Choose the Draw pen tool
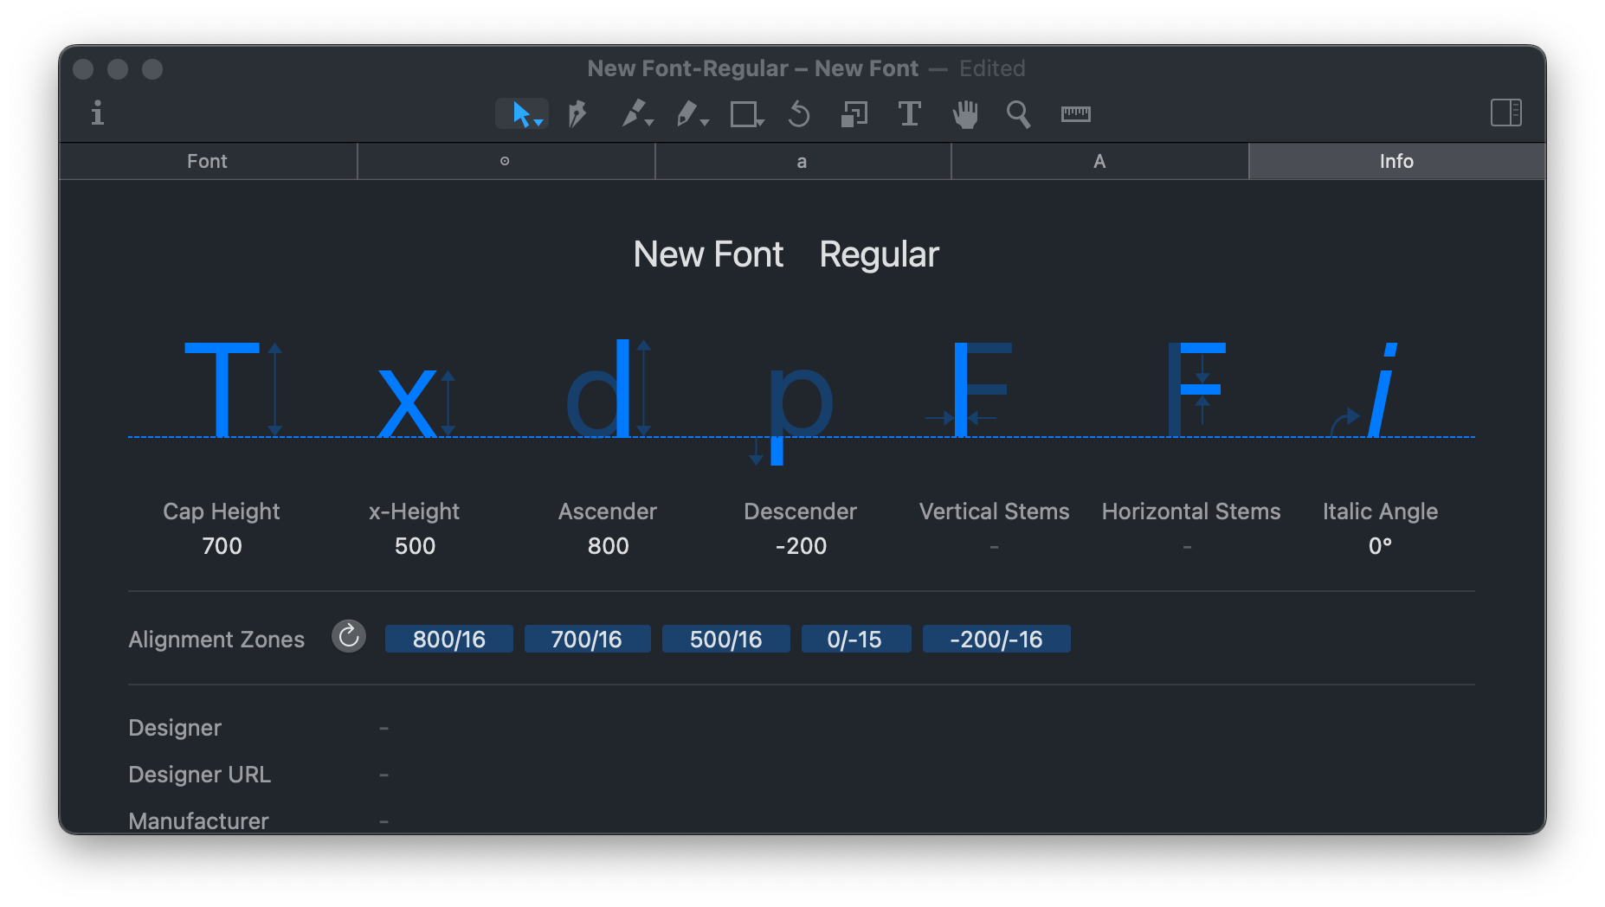This screenshot has height=907, width=1605. [577, 113]
